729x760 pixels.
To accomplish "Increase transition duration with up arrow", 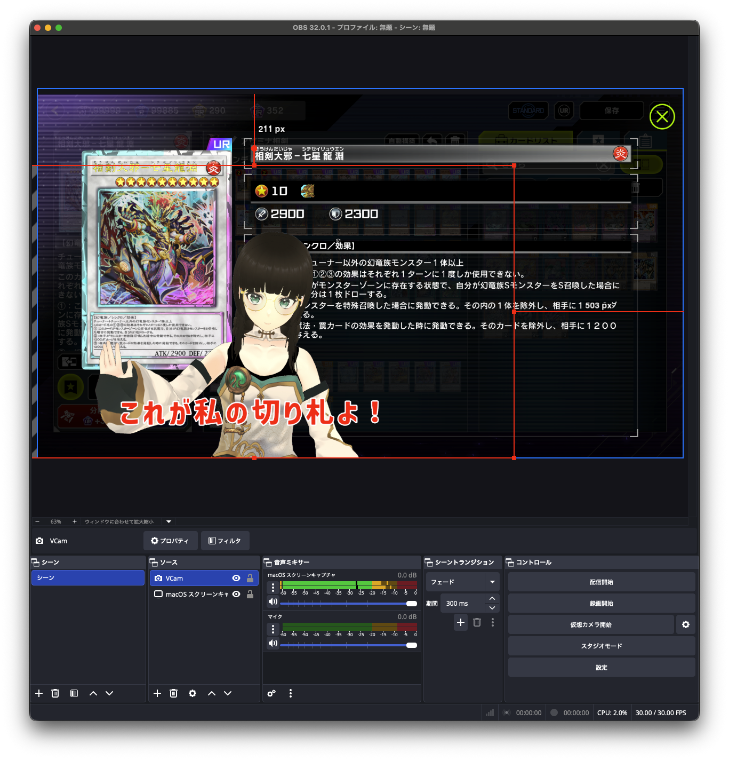I will click(x=492, y=598).
